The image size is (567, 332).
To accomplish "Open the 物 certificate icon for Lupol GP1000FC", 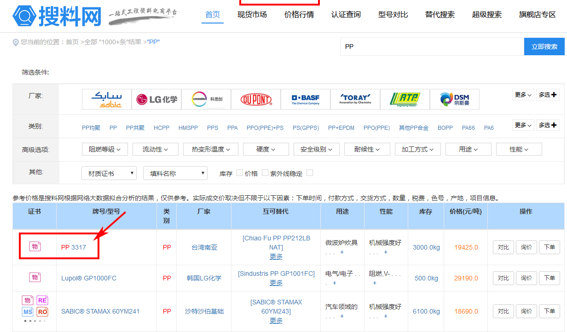I will [35, 277].
